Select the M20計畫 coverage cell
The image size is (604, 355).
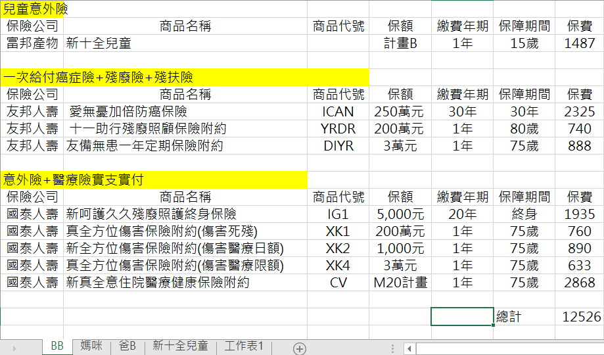pos(400,282)
